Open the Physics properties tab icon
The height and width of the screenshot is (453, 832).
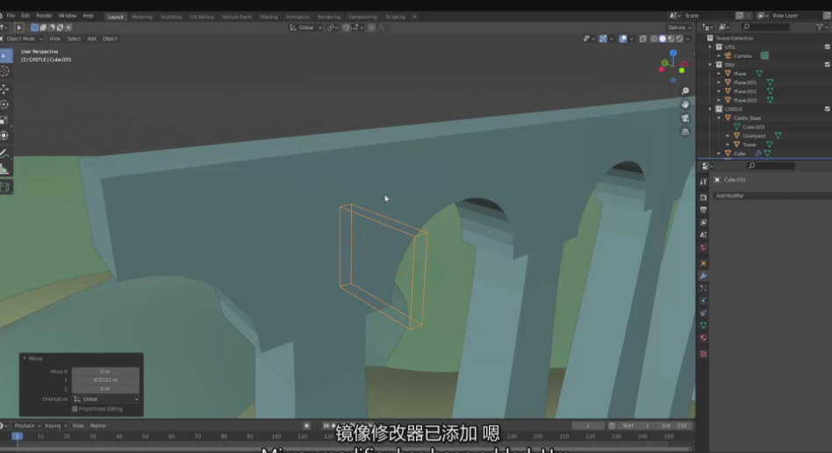703,300
